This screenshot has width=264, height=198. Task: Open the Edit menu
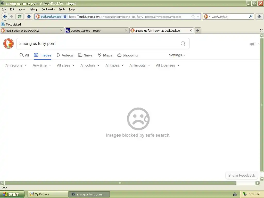point(12,9)
